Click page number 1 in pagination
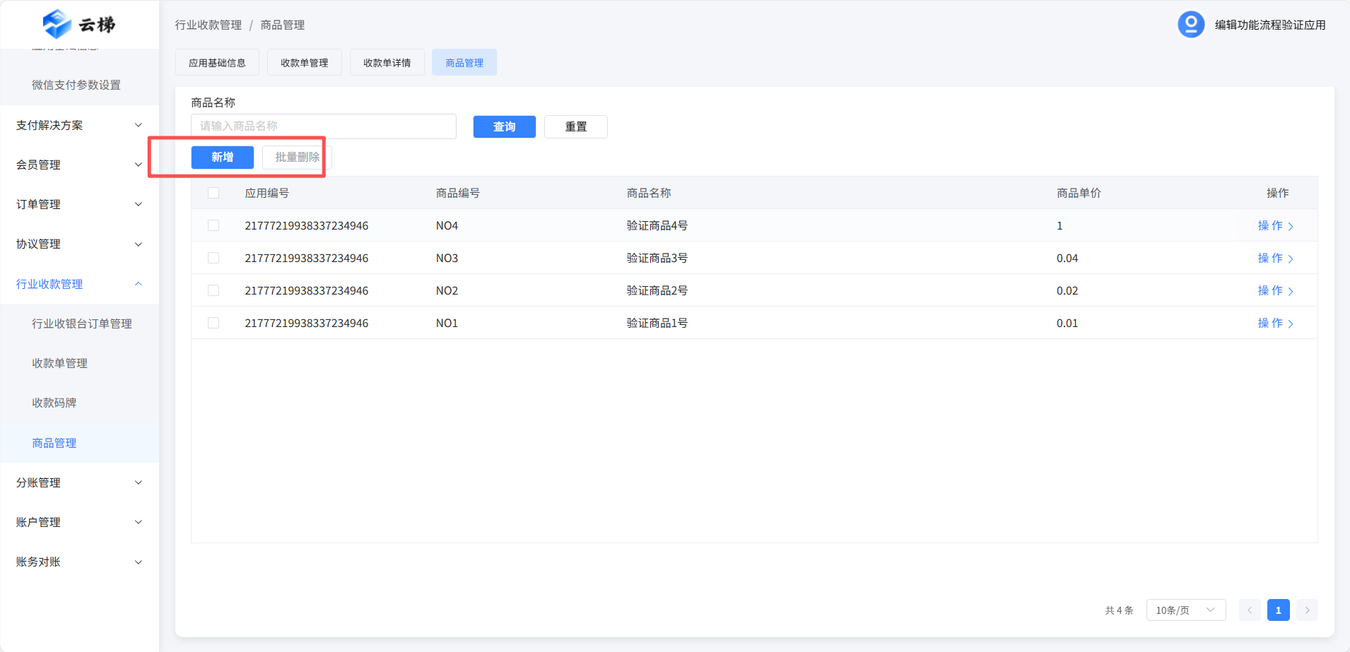The height and width of the screenshot is (652, 1350). point(1278,610)
